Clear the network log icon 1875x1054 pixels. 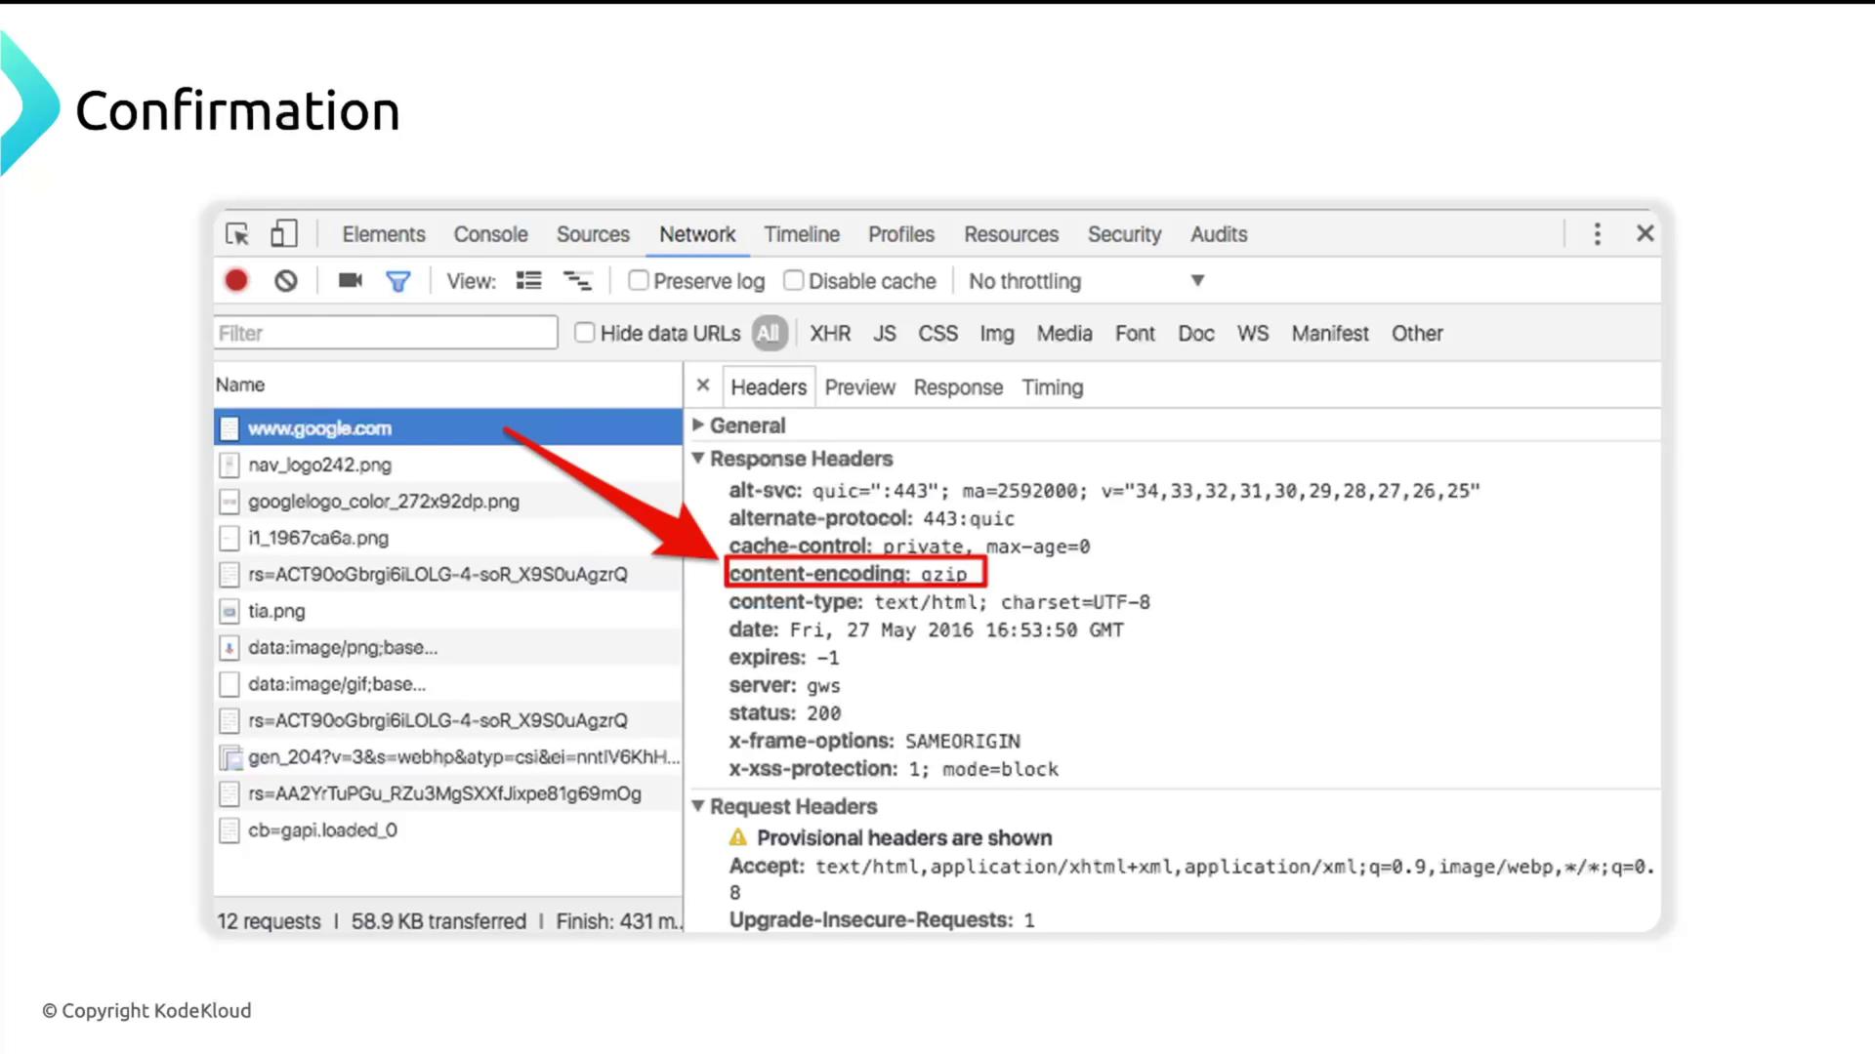click(x=285, y=281)
